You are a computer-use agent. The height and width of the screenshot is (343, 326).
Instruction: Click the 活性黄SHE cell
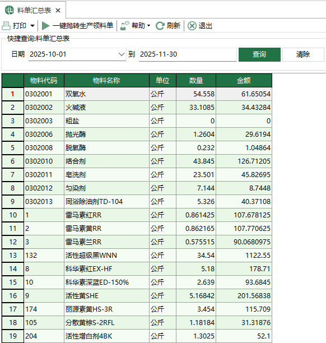[x=106, y=296]
